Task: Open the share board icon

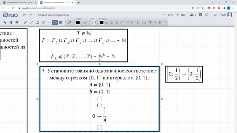Action: [206, 15]
